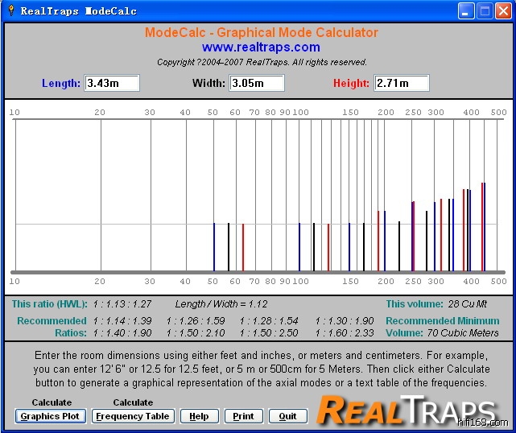
Task: Click the red Height label
Action: [351, 84]
